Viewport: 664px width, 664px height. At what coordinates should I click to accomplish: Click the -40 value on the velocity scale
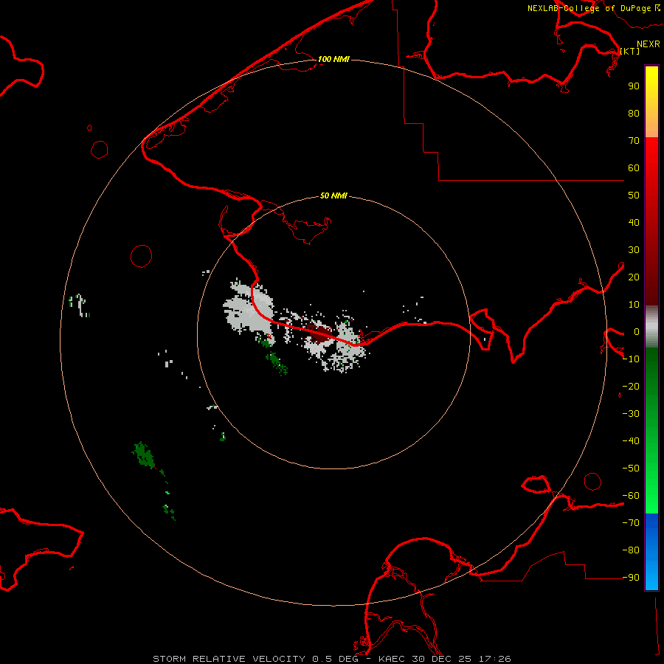tap(631, 441)
